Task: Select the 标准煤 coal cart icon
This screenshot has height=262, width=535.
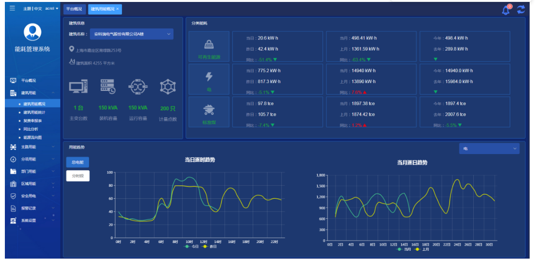Action: (x=209, y=109)
